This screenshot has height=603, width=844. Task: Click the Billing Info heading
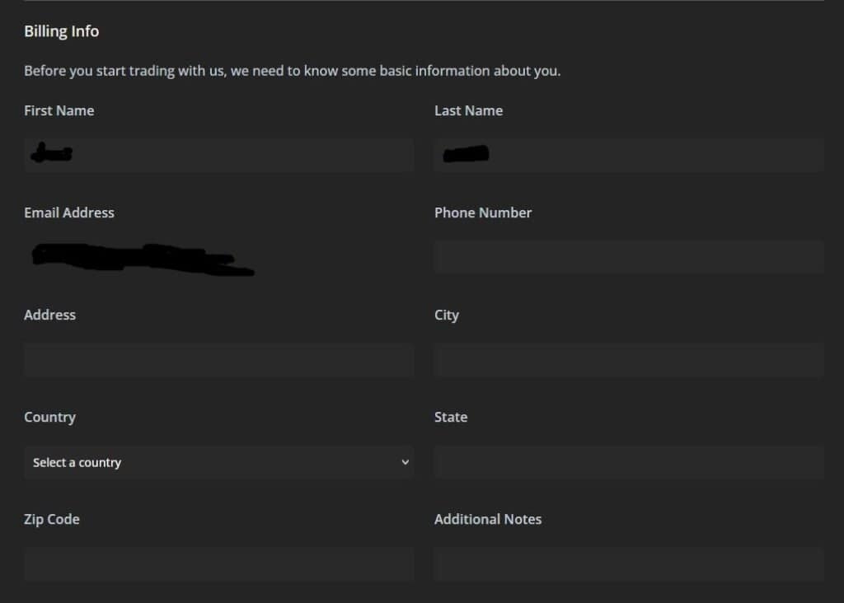[x=61, y=30]
